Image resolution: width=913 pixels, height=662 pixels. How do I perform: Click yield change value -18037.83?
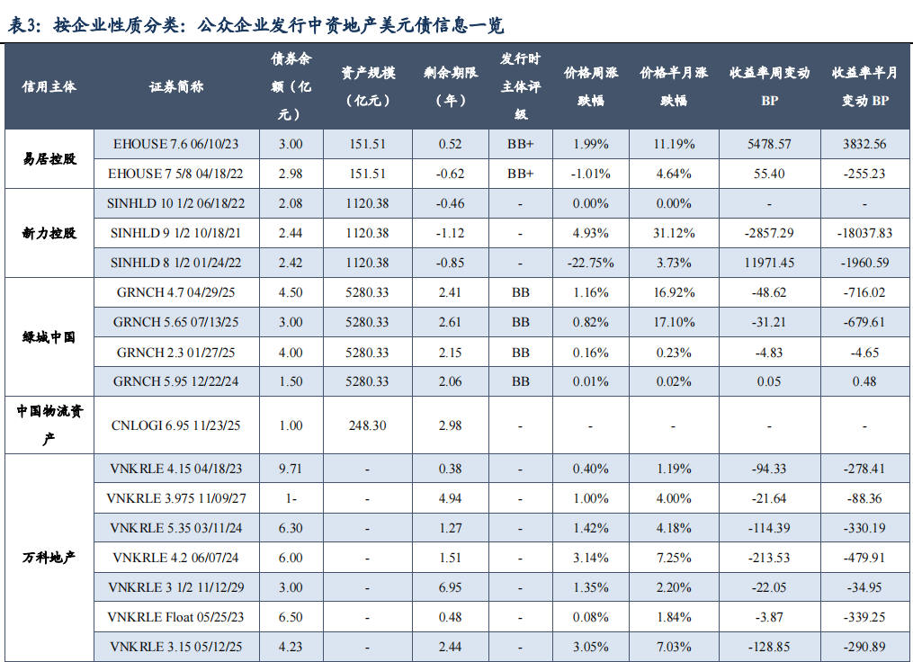[864, 233]
